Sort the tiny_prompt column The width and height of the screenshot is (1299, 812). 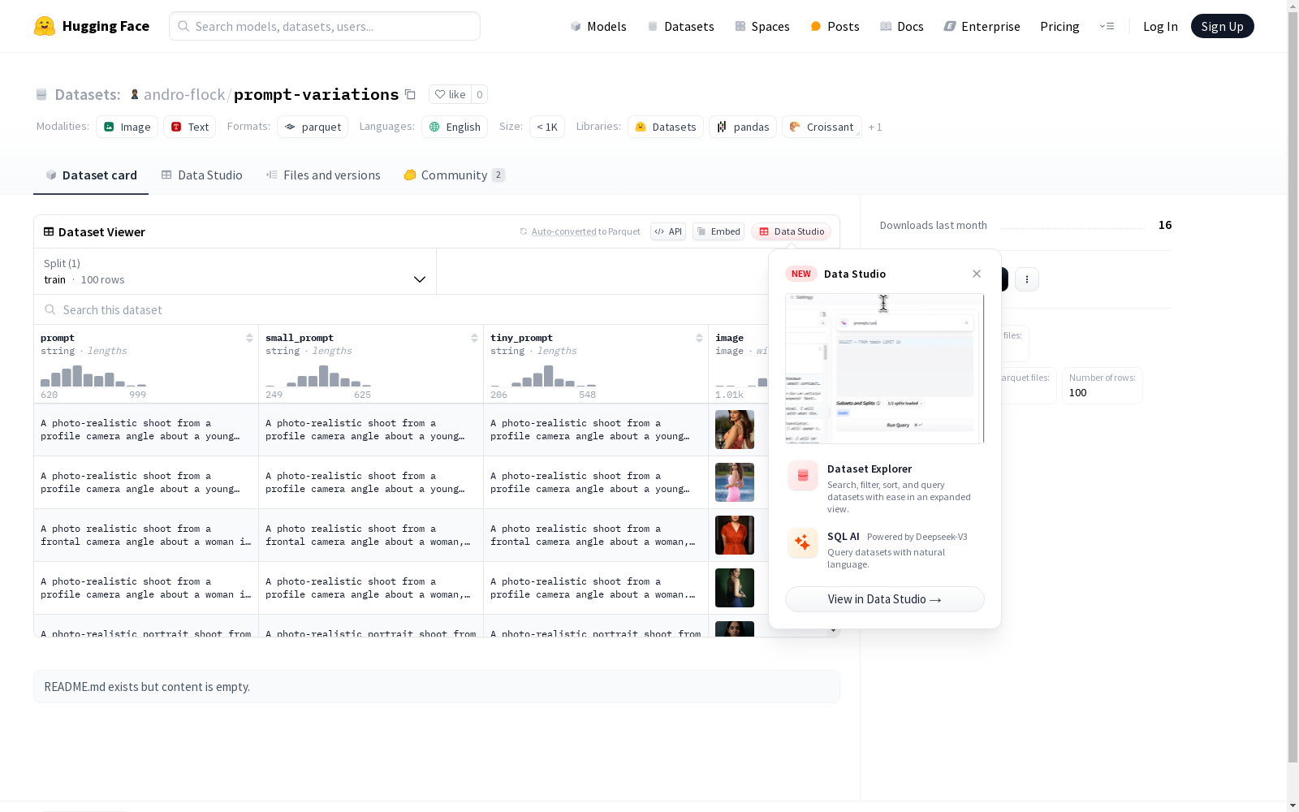pos(699,338)
